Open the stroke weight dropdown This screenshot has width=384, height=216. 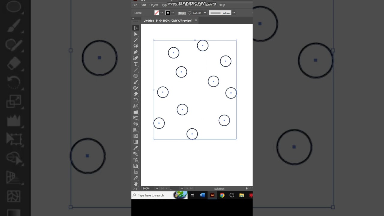point(205,13)
